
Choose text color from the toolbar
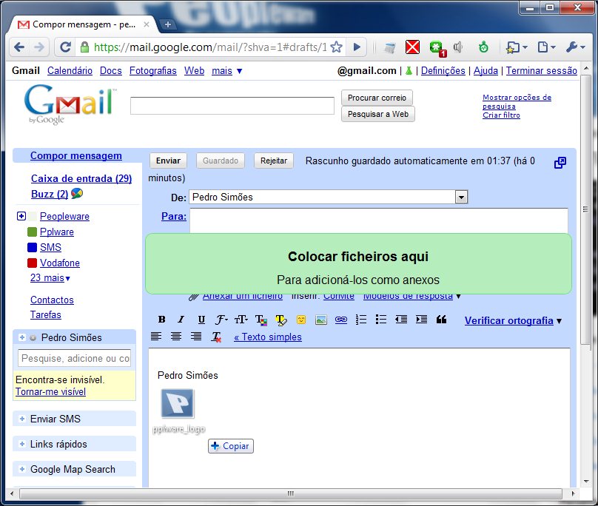(x=261, y=320)
